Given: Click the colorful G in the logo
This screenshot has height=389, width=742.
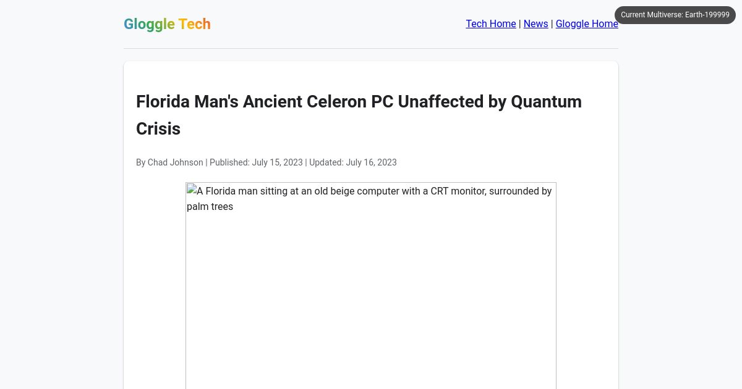Looking at the screenshot, I should (x=128, y=24).
